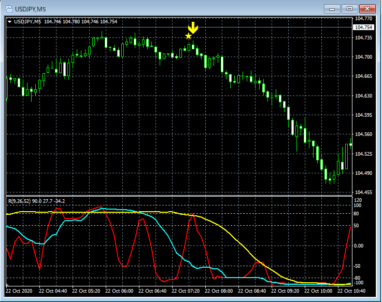
Task: Click the current price label 104.754
Action: (x=363, y=28)
